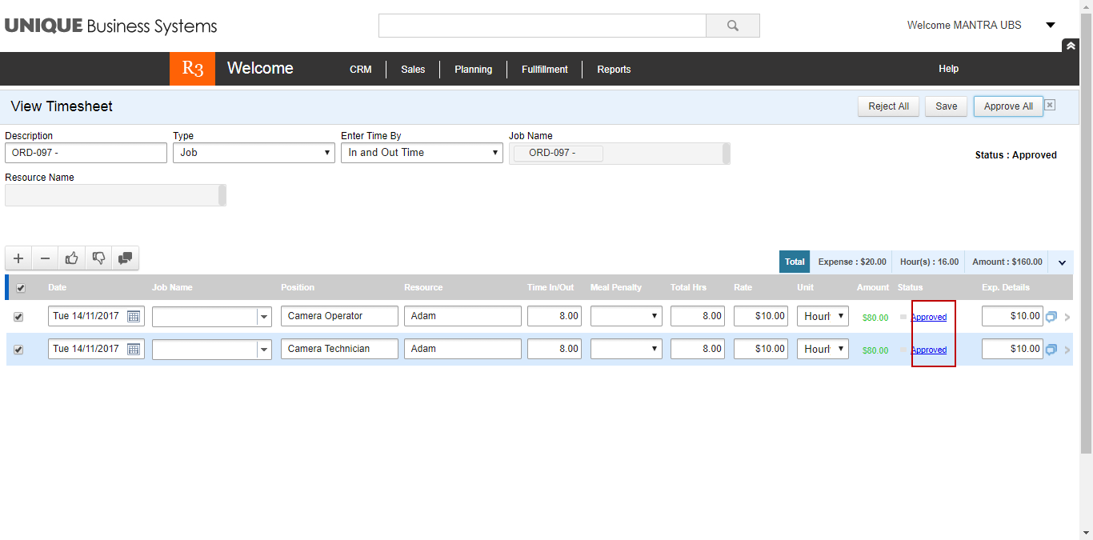The image size is (1093, 540).
Task: Uncheck the Camera Technician row checkbox
Action: click(18, 349)
